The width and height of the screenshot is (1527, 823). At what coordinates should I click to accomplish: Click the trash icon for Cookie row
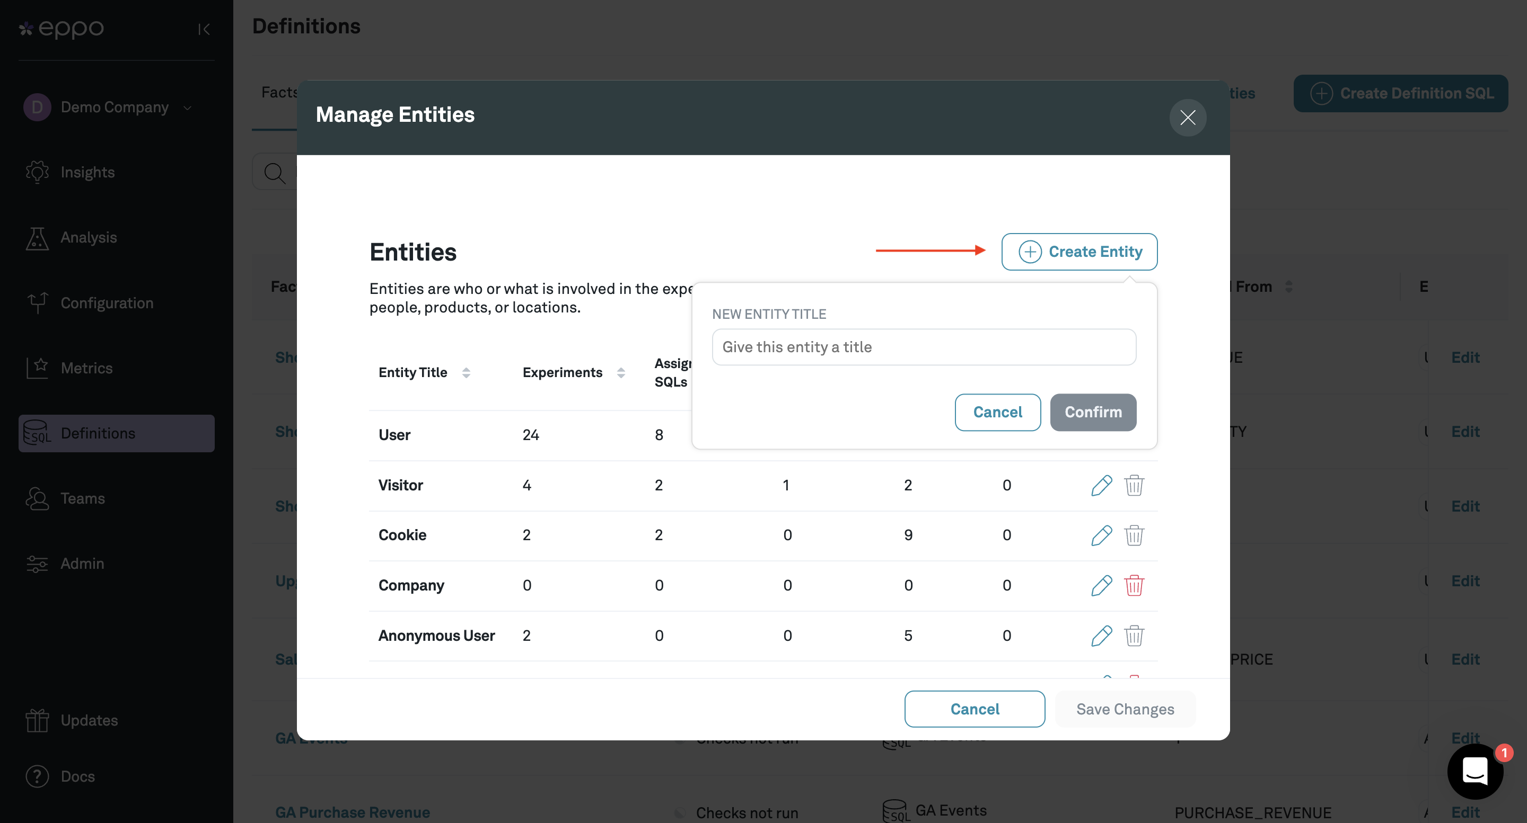point(1134,535)
